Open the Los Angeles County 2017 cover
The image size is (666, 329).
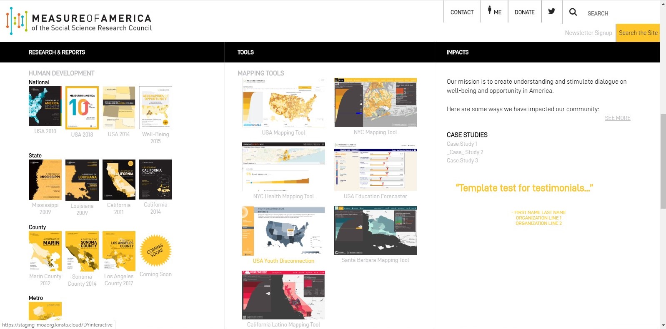[119, 251]
